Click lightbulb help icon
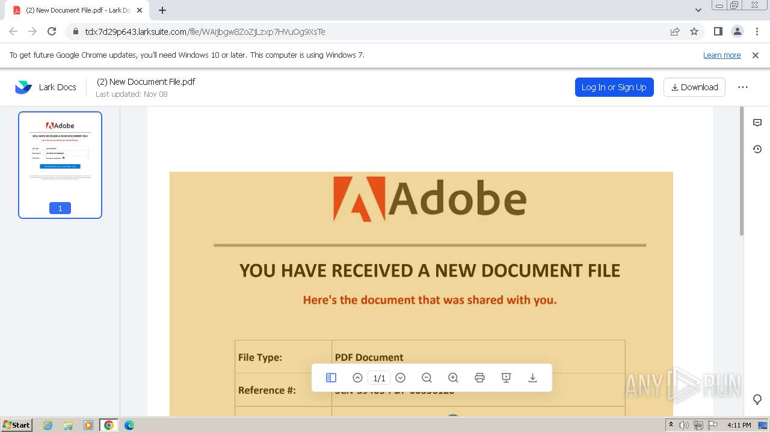The image size is (770, 433). 757,399
